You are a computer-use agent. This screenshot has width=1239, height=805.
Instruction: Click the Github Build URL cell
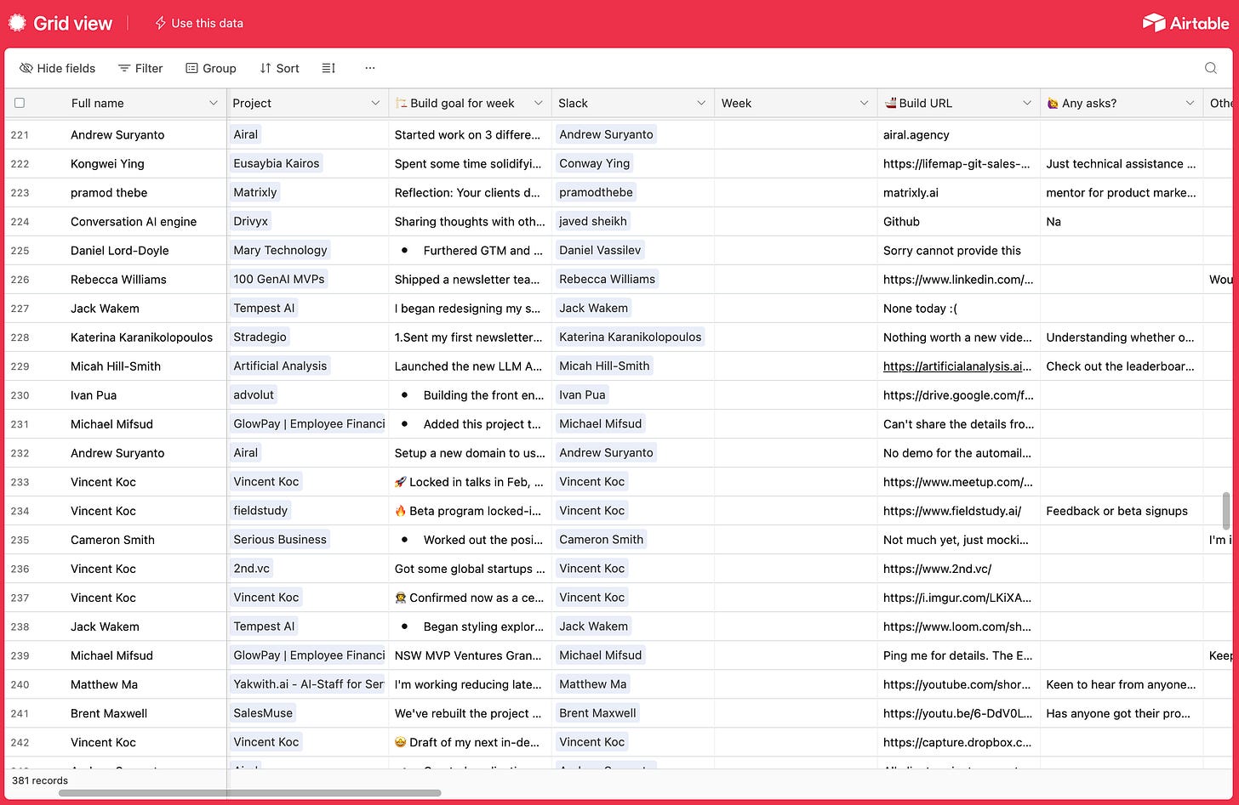(x=959, y=221)
